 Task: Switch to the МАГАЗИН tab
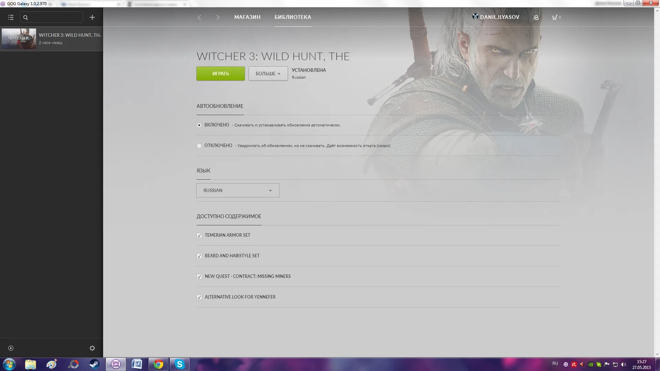point(247,17)
